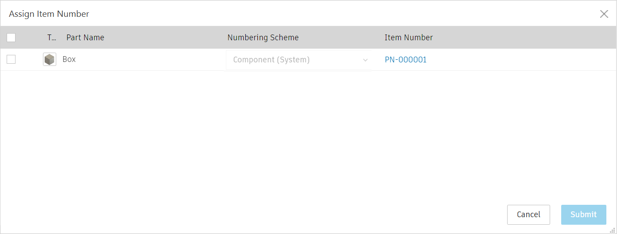
Task: Check the checkbox for the Box row
Action: tap(11, 59)
